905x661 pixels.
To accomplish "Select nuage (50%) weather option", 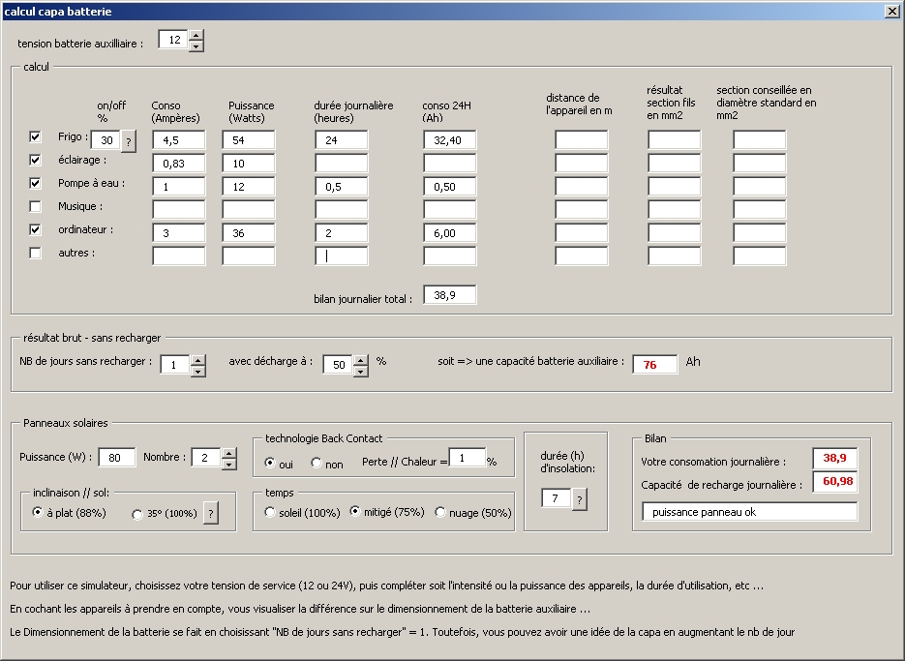I will pyautogui.click(x=440, y=512).
